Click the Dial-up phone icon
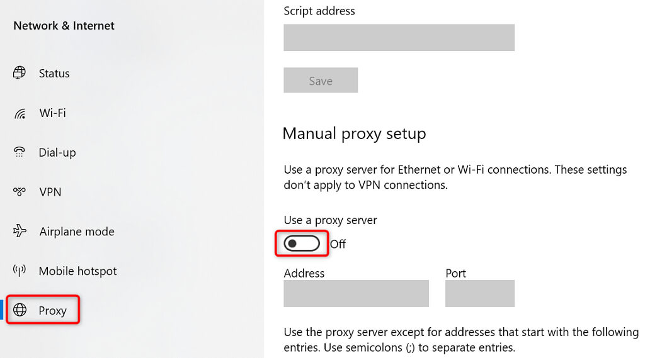645x358 pixels. (20, 152)
